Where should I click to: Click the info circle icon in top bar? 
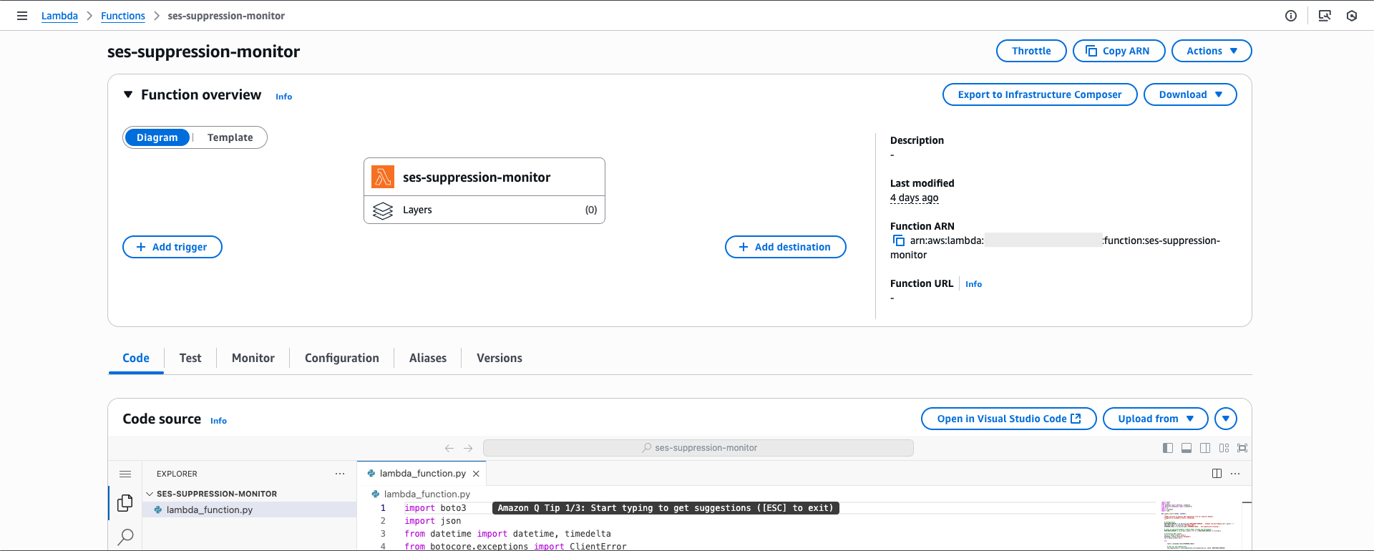pos(1291,16)
